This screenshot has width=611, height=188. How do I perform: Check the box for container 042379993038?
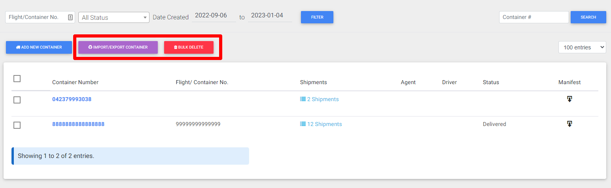[x=17, y=100]
